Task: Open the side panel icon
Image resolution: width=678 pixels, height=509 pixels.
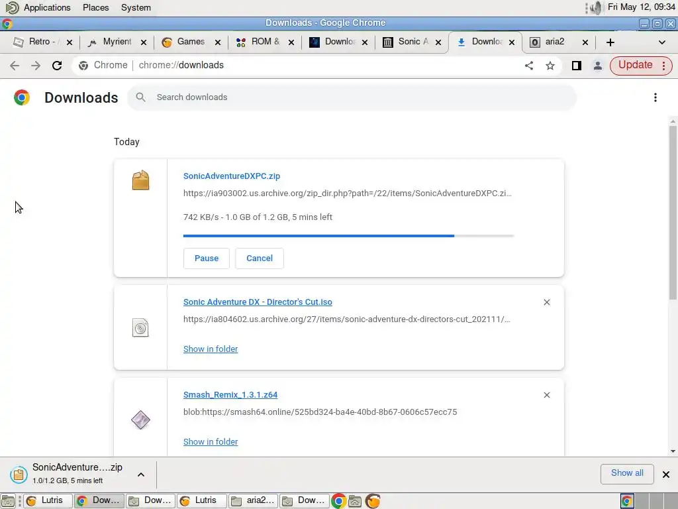Action: pyautogui.click(x=577, y=66)
